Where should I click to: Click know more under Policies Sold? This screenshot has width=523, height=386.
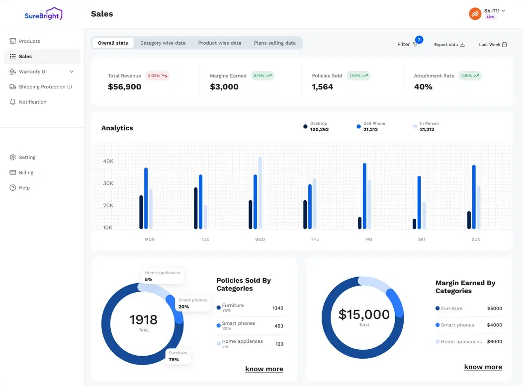264,369
